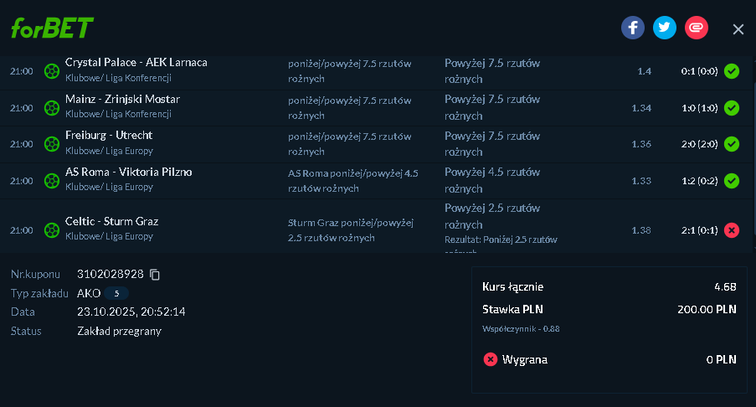
Task: Click Klubowe/ Liga Konferencji under Mainz
Action: [x=118, y=114]
